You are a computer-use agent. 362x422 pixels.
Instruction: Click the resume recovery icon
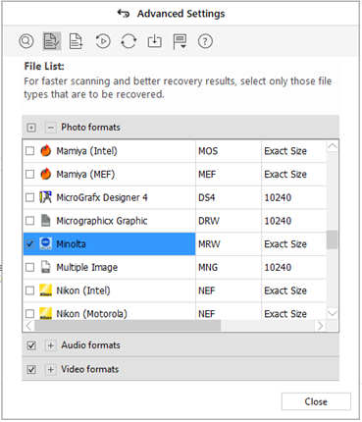103,41
